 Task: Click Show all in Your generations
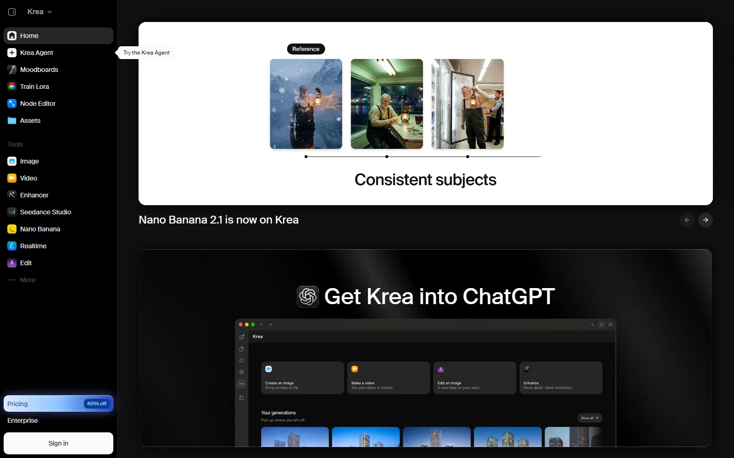[589, 418]
